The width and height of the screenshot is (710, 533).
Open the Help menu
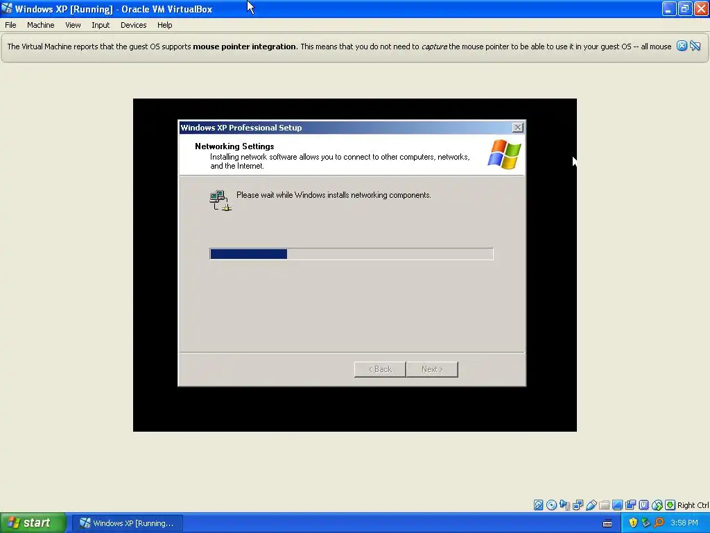point(165,25)
